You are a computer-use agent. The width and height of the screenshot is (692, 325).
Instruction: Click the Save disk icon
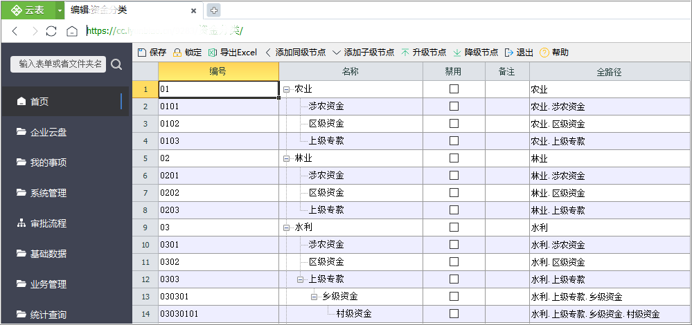click(142, 53)
